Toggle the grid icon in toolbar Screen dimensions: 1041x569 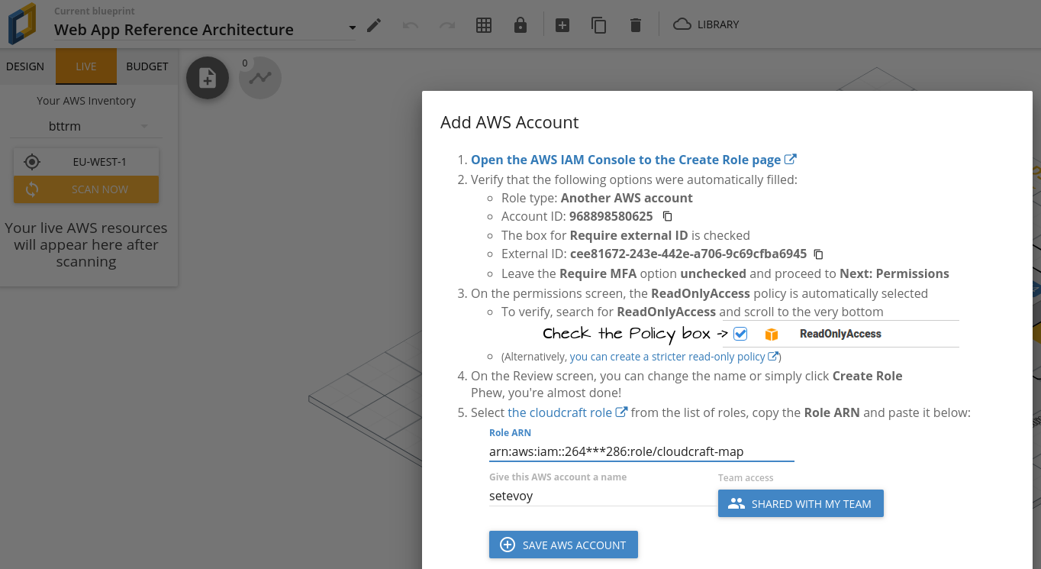[483, 25]
